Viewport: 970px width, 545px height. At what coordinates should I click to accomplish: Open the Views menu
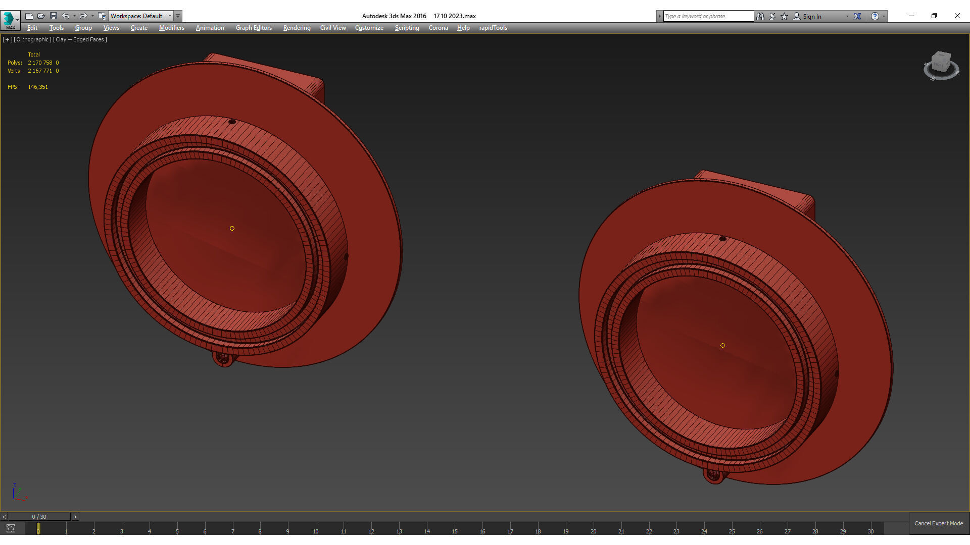point(111,28)
